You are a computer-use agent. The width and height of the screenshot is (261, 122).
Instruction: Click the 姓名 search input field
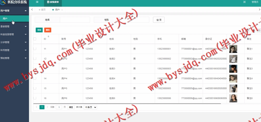[75, 20]
